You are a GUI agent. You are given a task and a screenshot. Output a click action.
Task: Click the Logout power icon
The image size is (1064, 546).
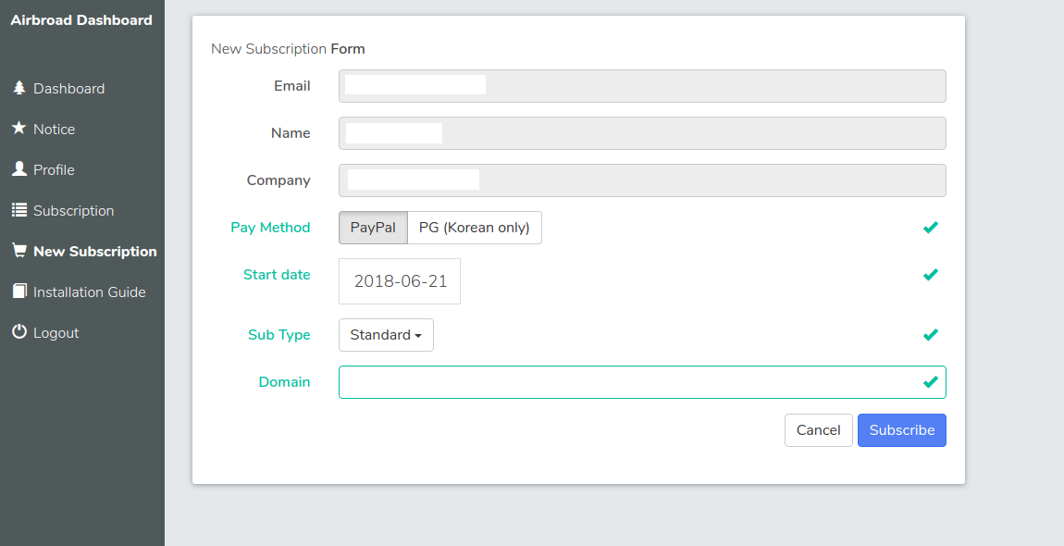(19, 331)
